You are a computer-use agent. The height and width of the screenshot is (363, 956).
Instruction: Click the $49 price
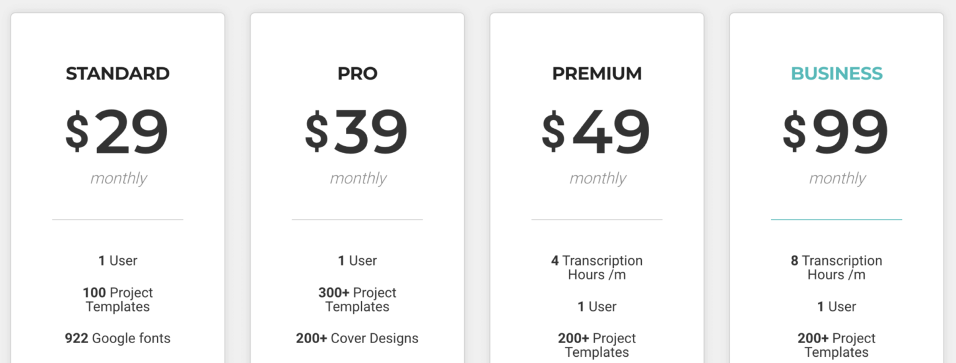click(x=596, y=132)
